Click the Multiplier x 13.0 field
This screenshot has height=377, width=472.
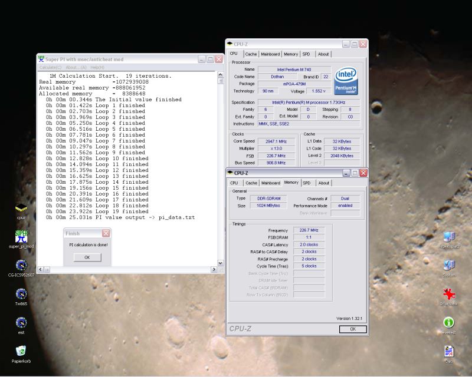tap(276, 148)
